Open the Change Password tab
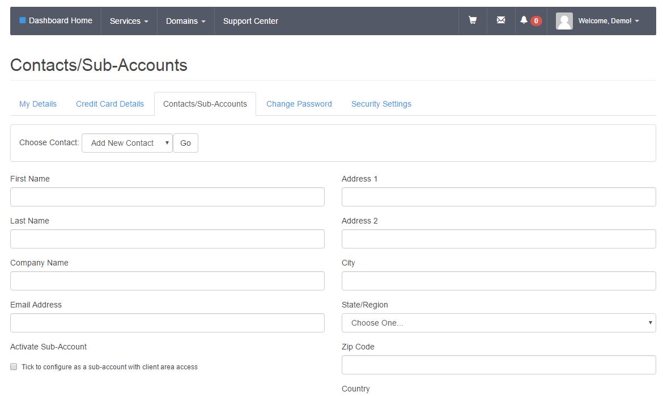Screen dimensions: 663x396 click(299, 104)
